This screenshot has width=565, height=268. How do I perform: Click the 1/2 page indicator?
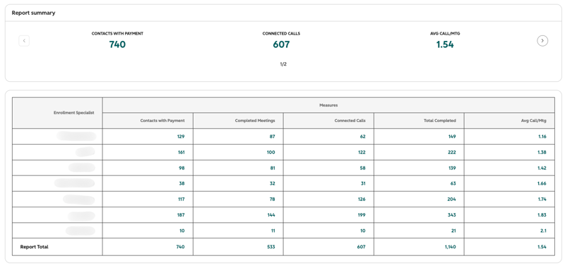click(x=283, y=64)
